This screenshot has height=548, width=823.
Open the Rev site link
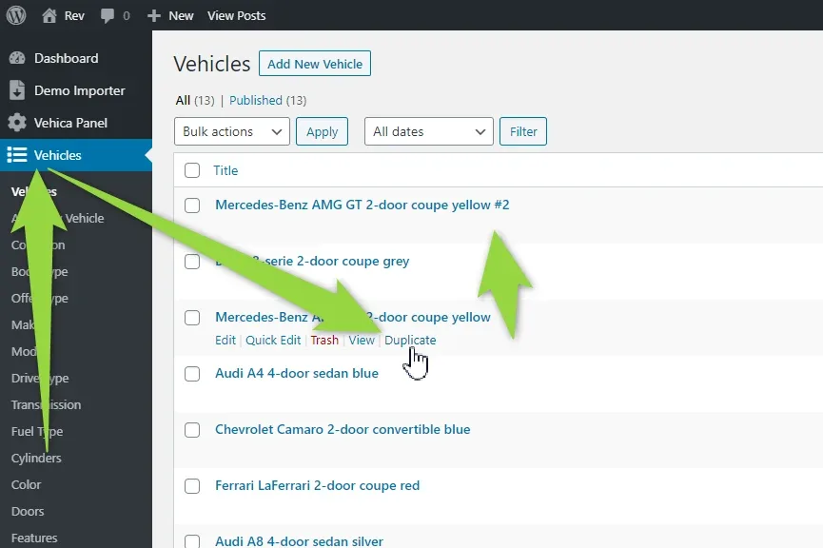(x=74, y=16)
